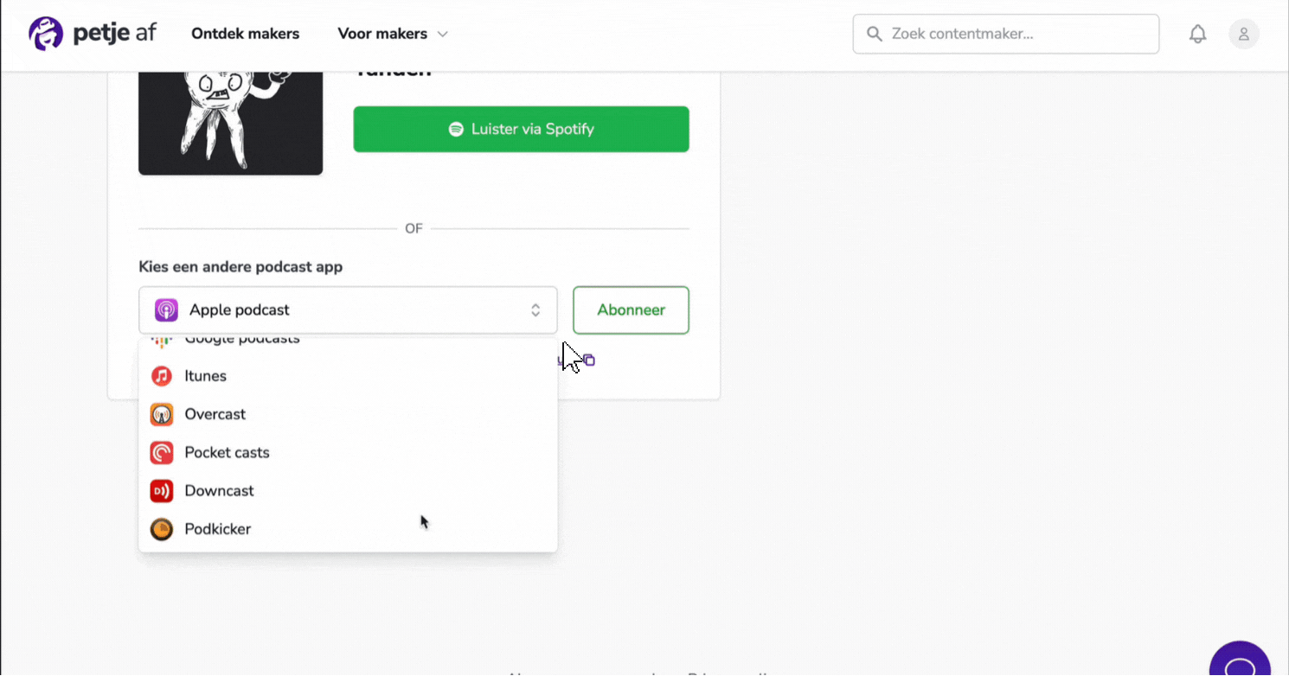This screenshot has width=1289, height=676.
Task: Toggle the Apple podcast selector arrows
Action: click(x=535, y=310)
